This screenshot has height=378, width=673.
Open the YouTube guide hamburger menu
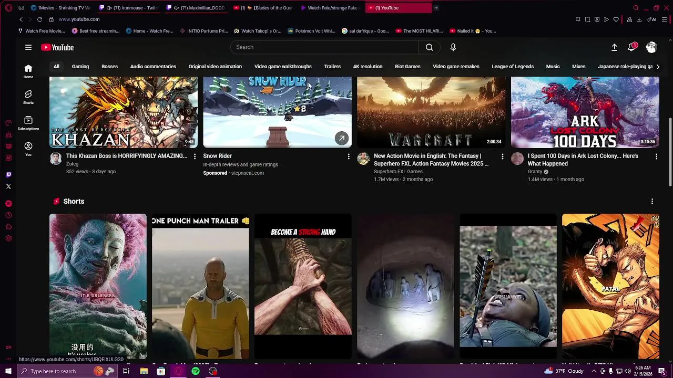[x=28, y=47]
